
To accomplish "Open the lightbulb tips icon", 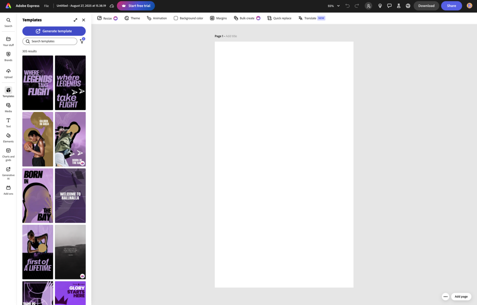I will tap(380, 6).
